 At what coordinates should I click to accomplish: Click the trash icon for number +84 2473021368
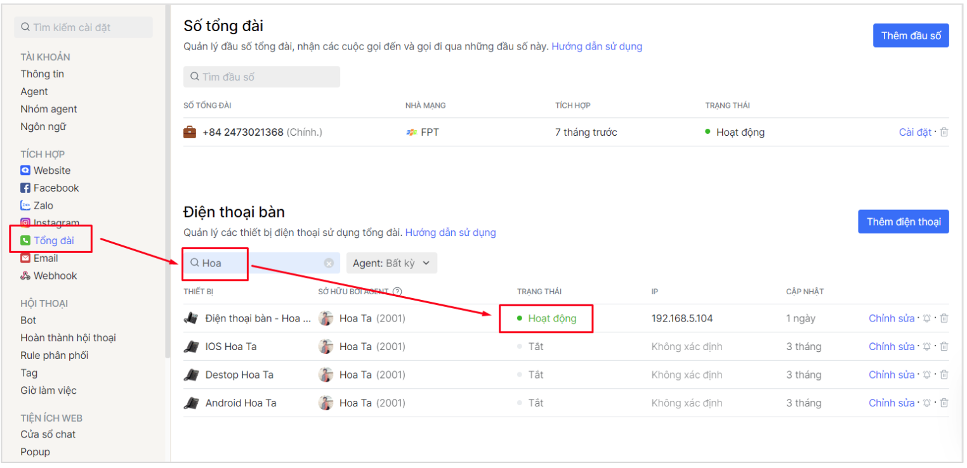pyautogui.click(x=944, y=133)
